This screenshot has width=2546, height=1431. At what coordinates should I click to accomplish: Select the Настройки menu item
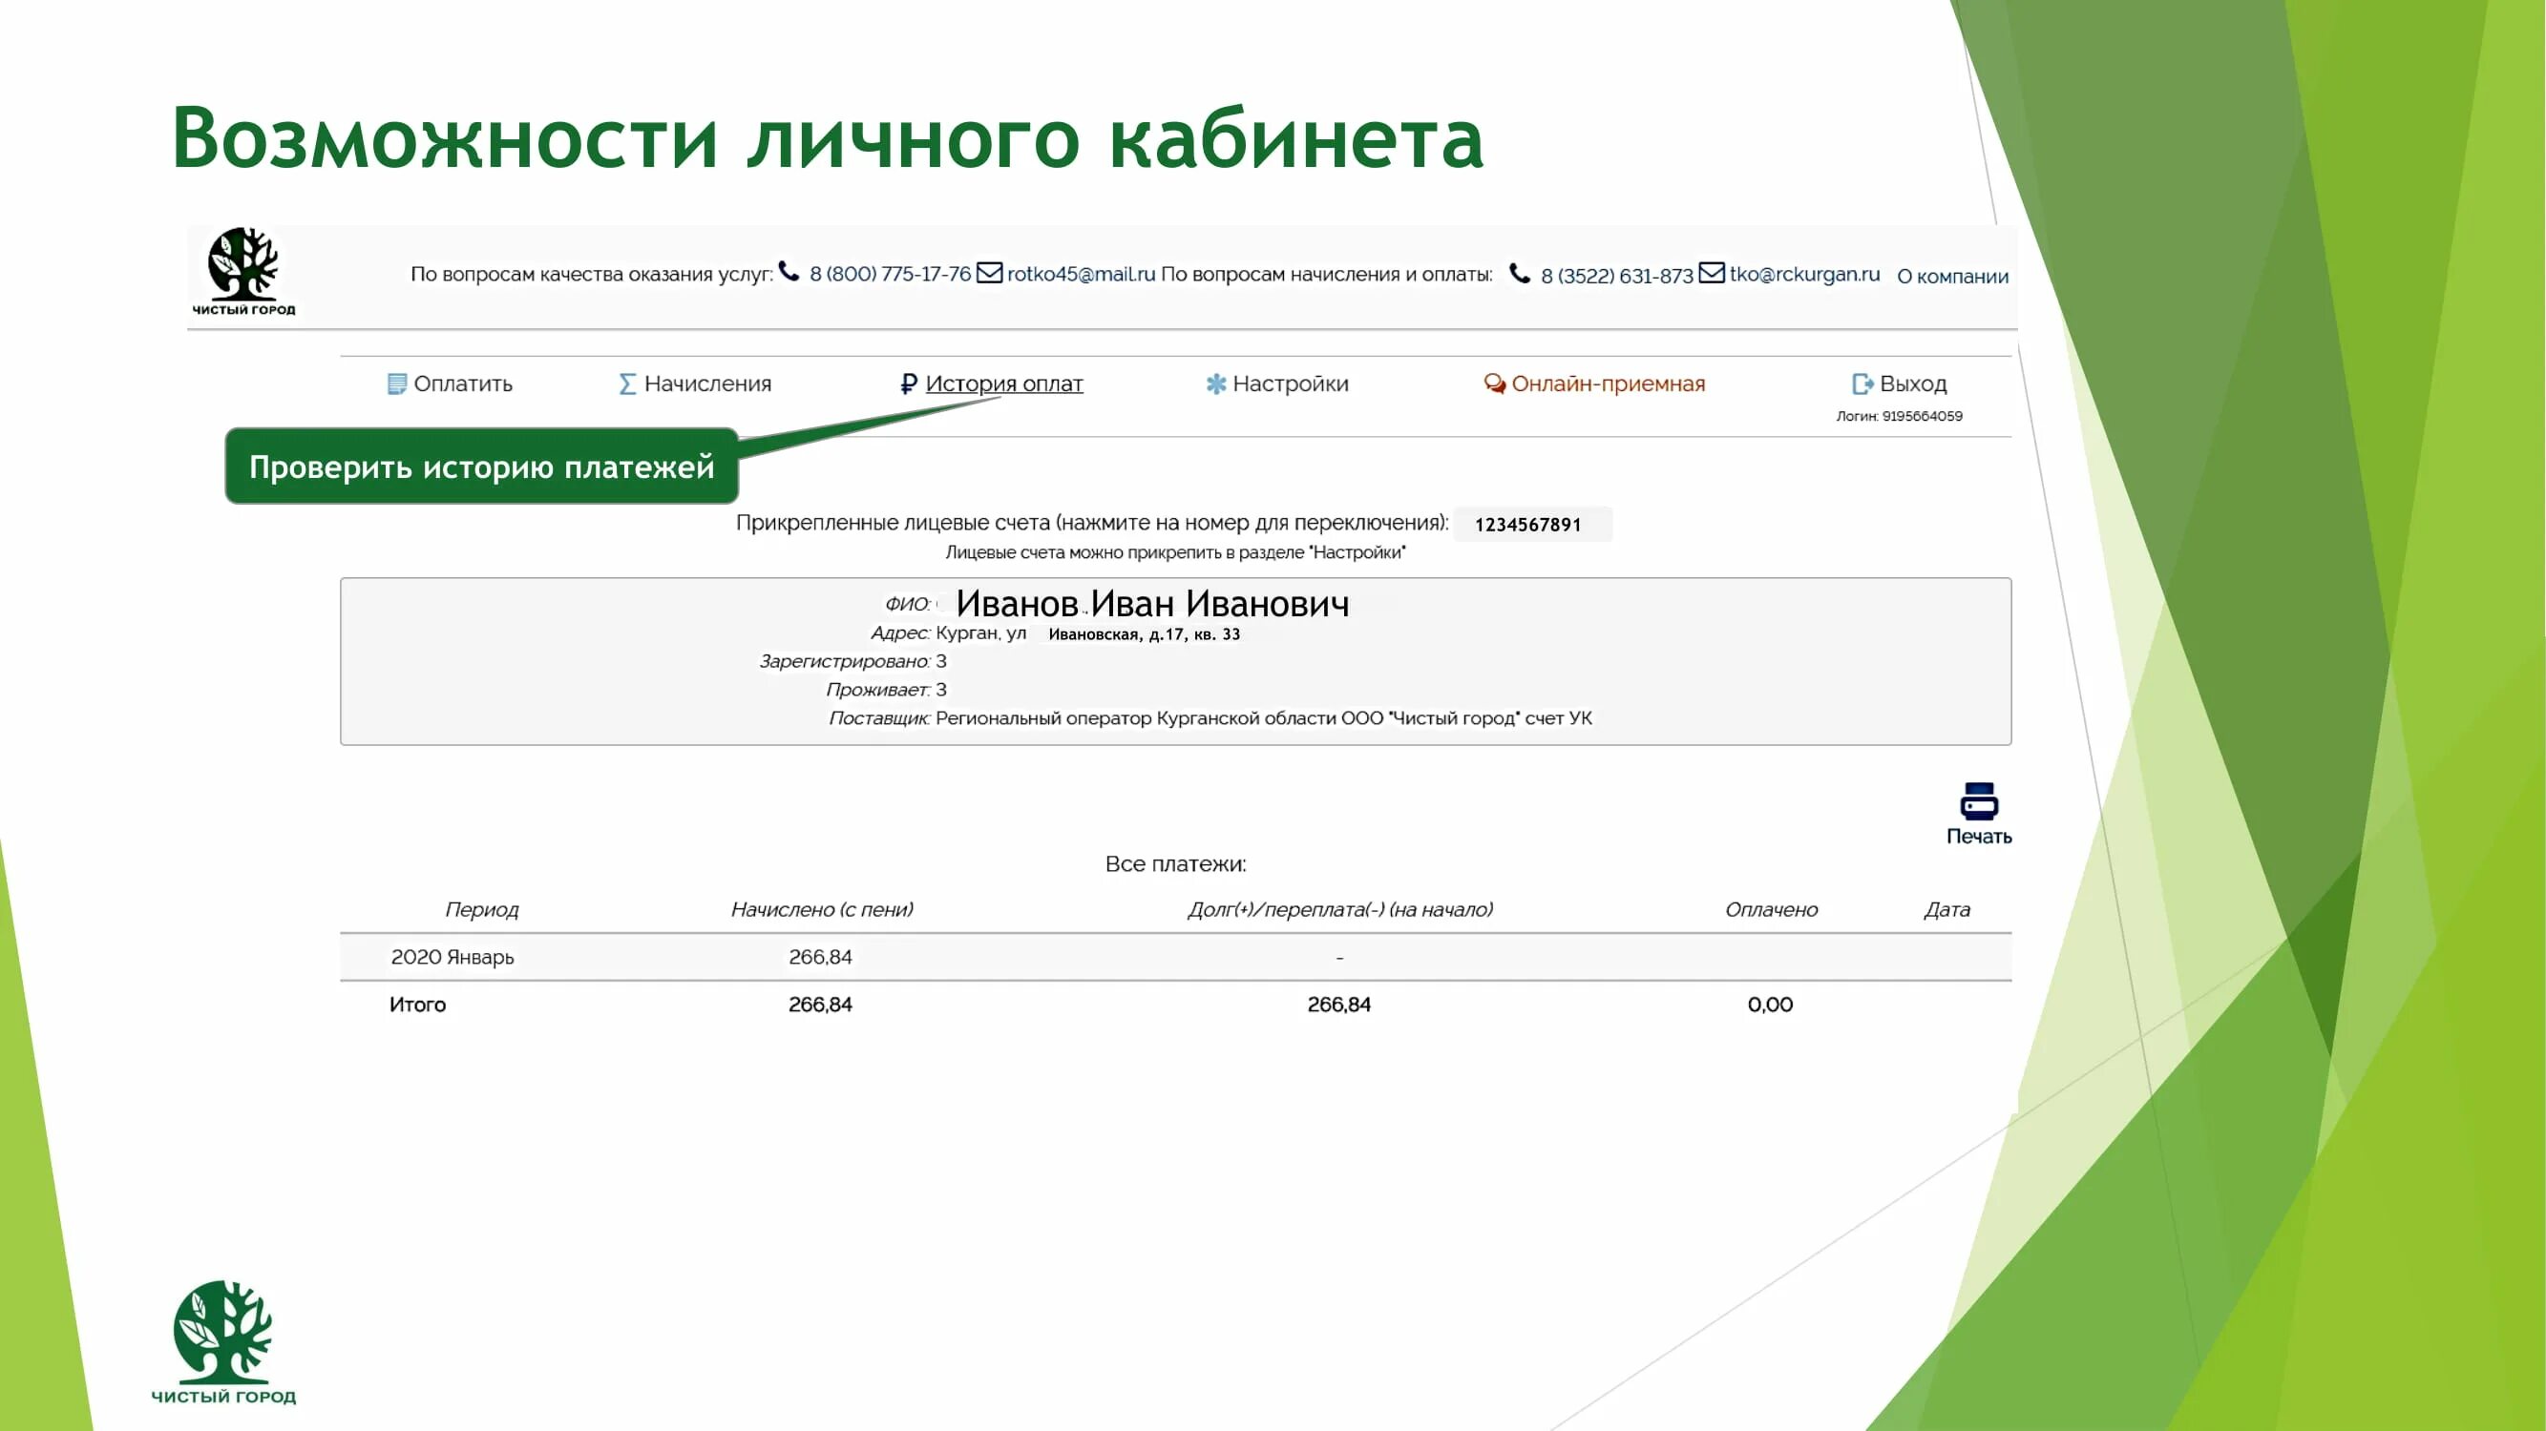click(1290, 384)
